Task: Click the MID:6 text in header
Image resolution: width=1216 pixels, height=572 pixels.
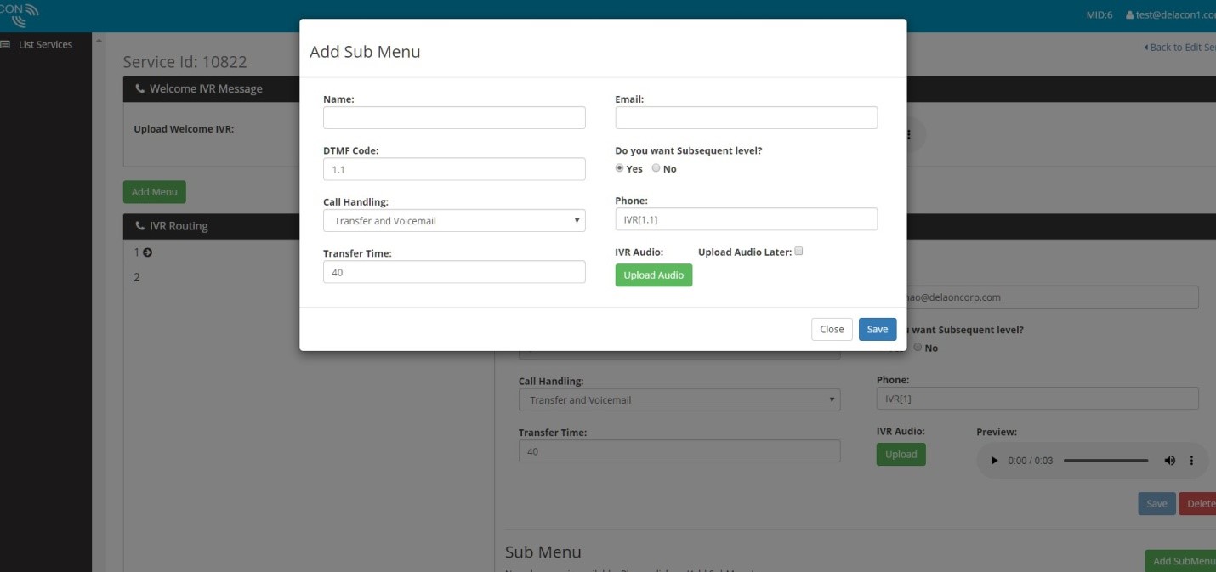Action: pos(1100,14)
